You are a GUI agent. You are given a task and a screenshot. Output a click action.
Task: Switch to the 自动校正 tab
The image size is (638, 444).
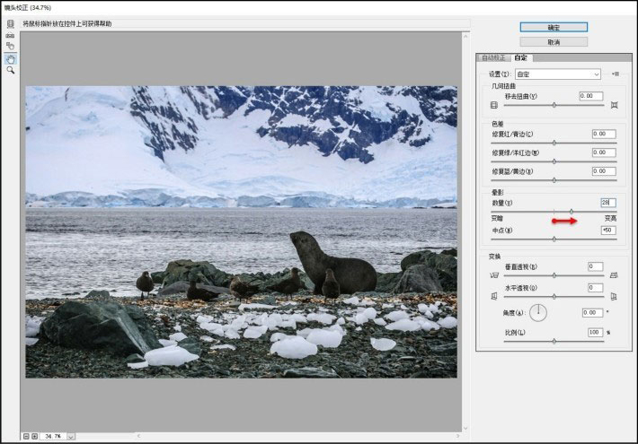click(493, 57)
